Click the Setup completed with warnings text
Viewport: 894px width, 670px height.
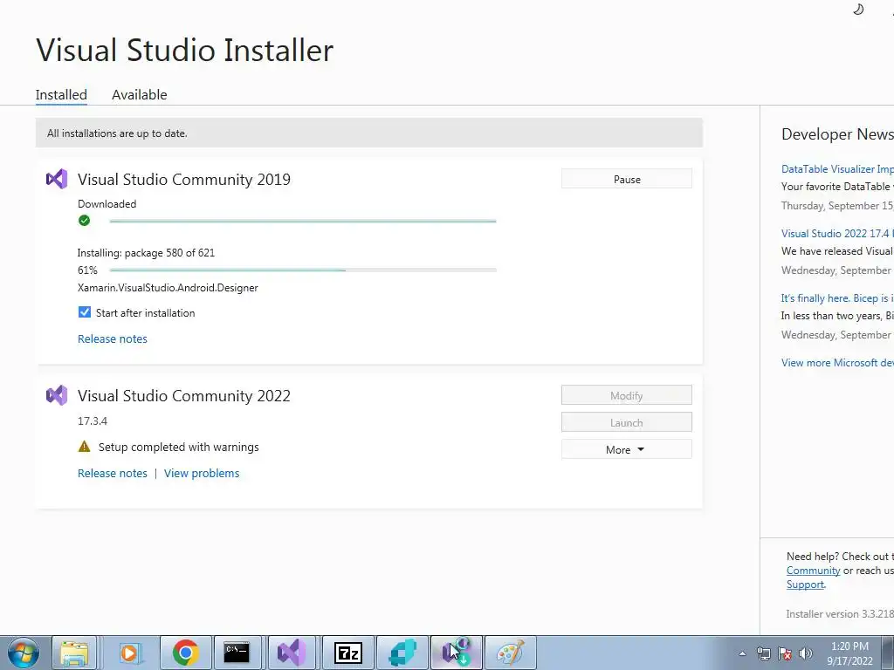(x=178, y=448)
